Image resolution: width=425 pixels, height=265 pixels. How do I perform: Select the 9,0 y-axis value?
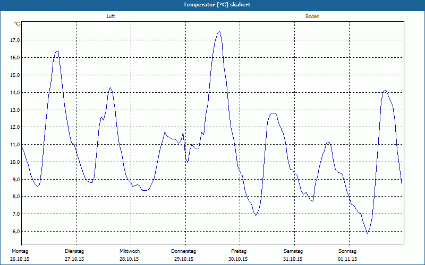pos(16,179)
